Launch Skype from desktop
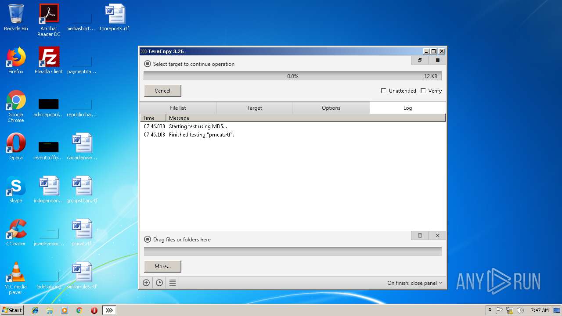This screenshot has height=316, width=562. [16, 190]
